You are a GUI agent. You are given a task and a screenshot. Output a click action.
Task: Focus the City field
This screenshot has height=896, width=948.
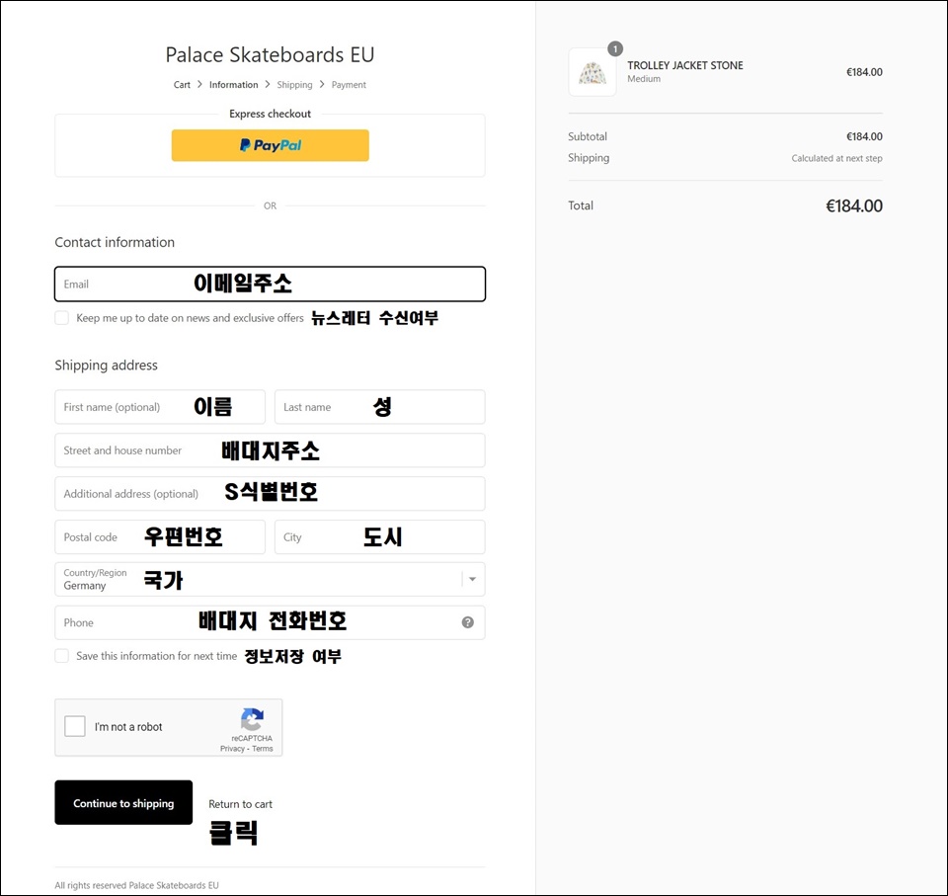(379, 537)
